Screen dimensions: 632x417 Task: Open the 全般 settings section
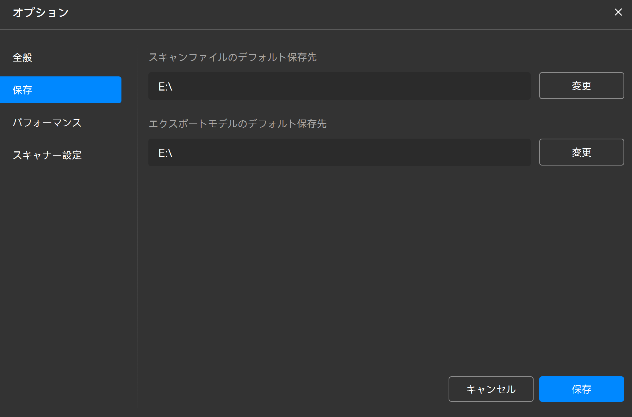(23, 57)
